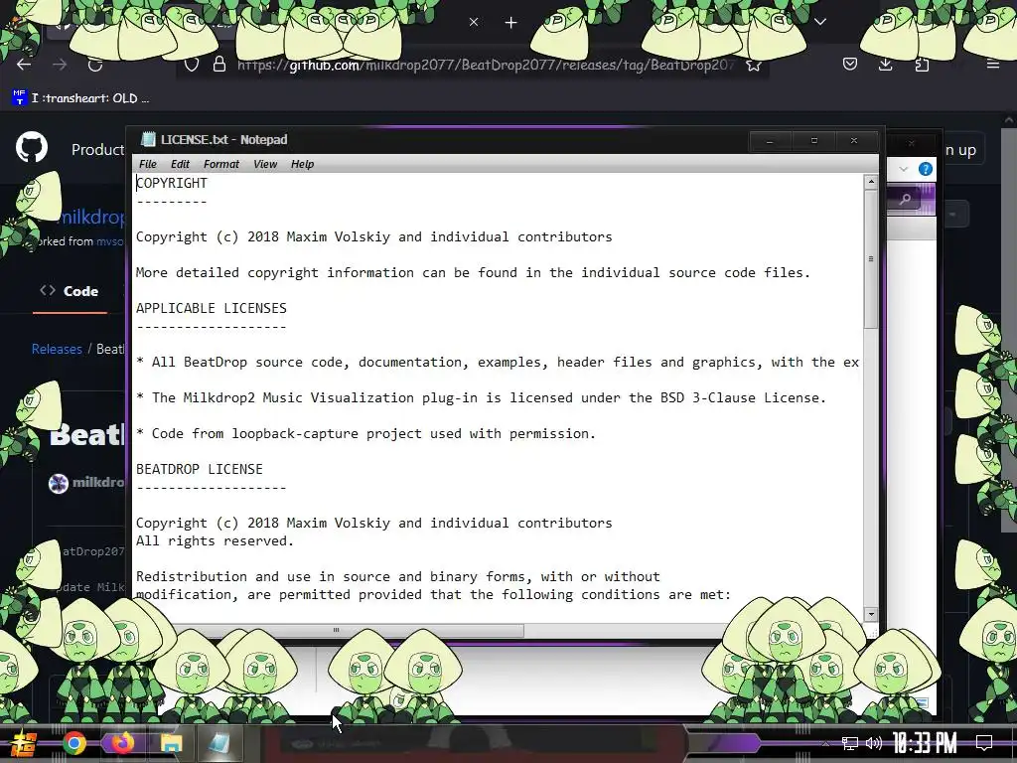Select the Code tab on GitHub

70,291
